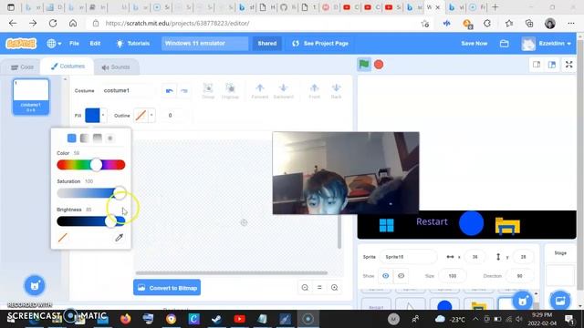Select the eyedropper color picker
This screenshot has width=584, height=328.
click(x=119, y=238)
